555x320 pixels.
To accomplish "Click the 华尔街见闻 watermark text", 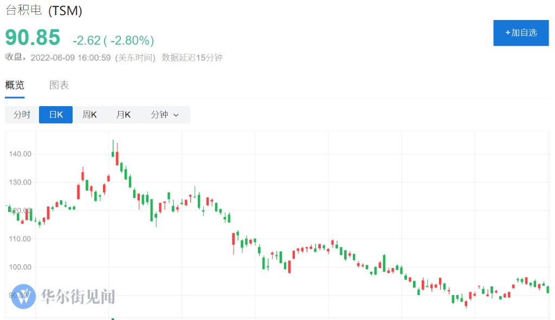I will [78, 296].
